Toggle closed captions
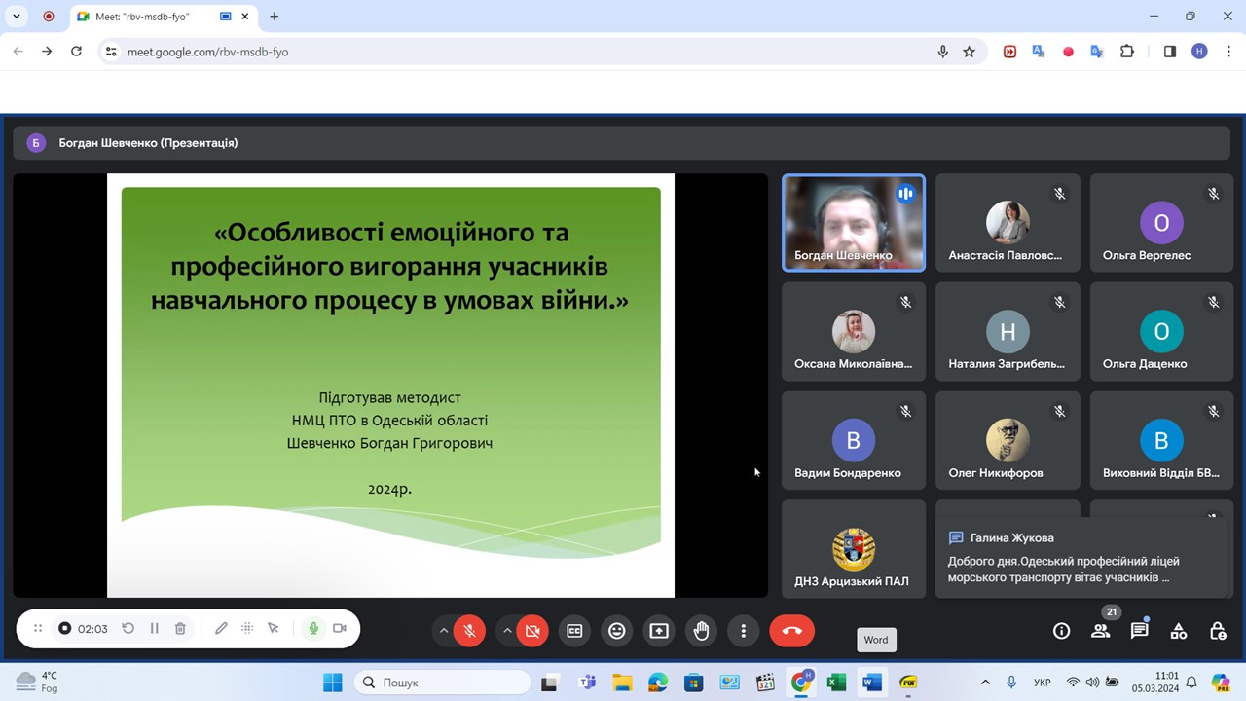 (x=574, y=631)
